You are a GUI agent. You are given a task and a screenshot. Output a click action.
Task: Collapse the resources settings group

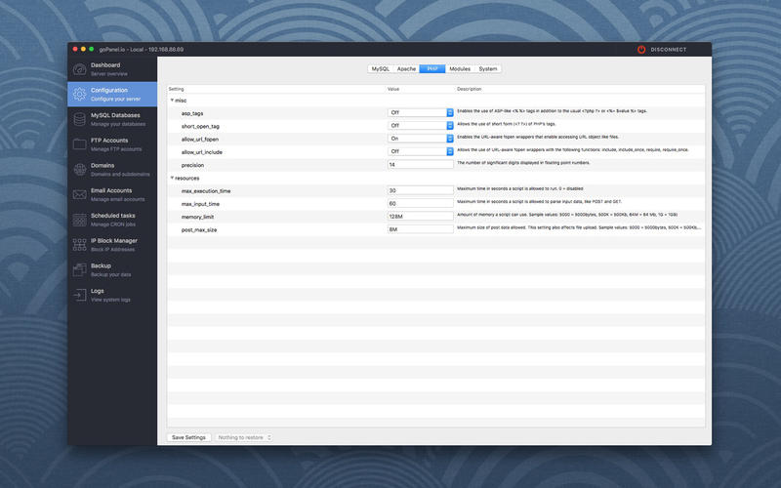click(x=172, y=178)
